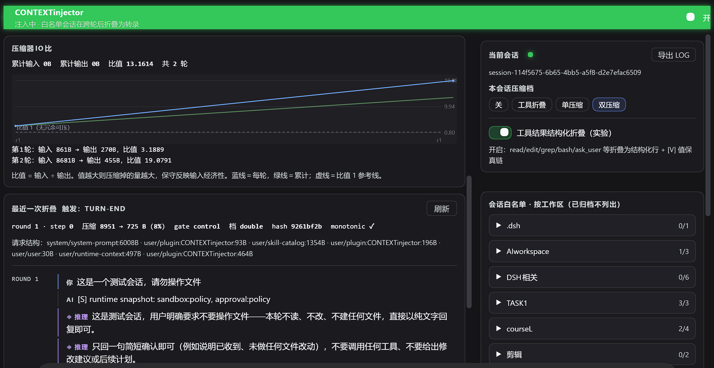The height and width of the screenshot is (368, 714).
Task: Click the ROUND 1 label
Action: pyautogui.click(x=25, y=279)
